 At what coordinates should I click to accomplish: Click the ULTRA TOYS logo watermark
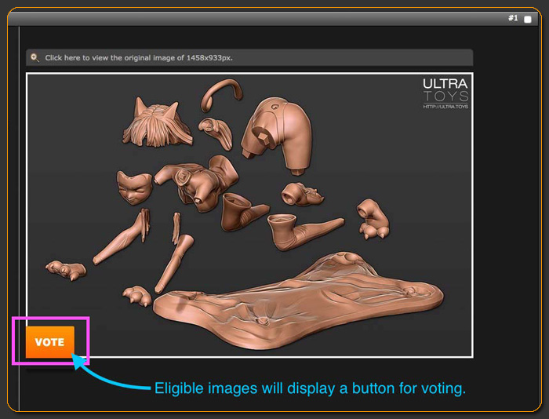pos(445,90)
